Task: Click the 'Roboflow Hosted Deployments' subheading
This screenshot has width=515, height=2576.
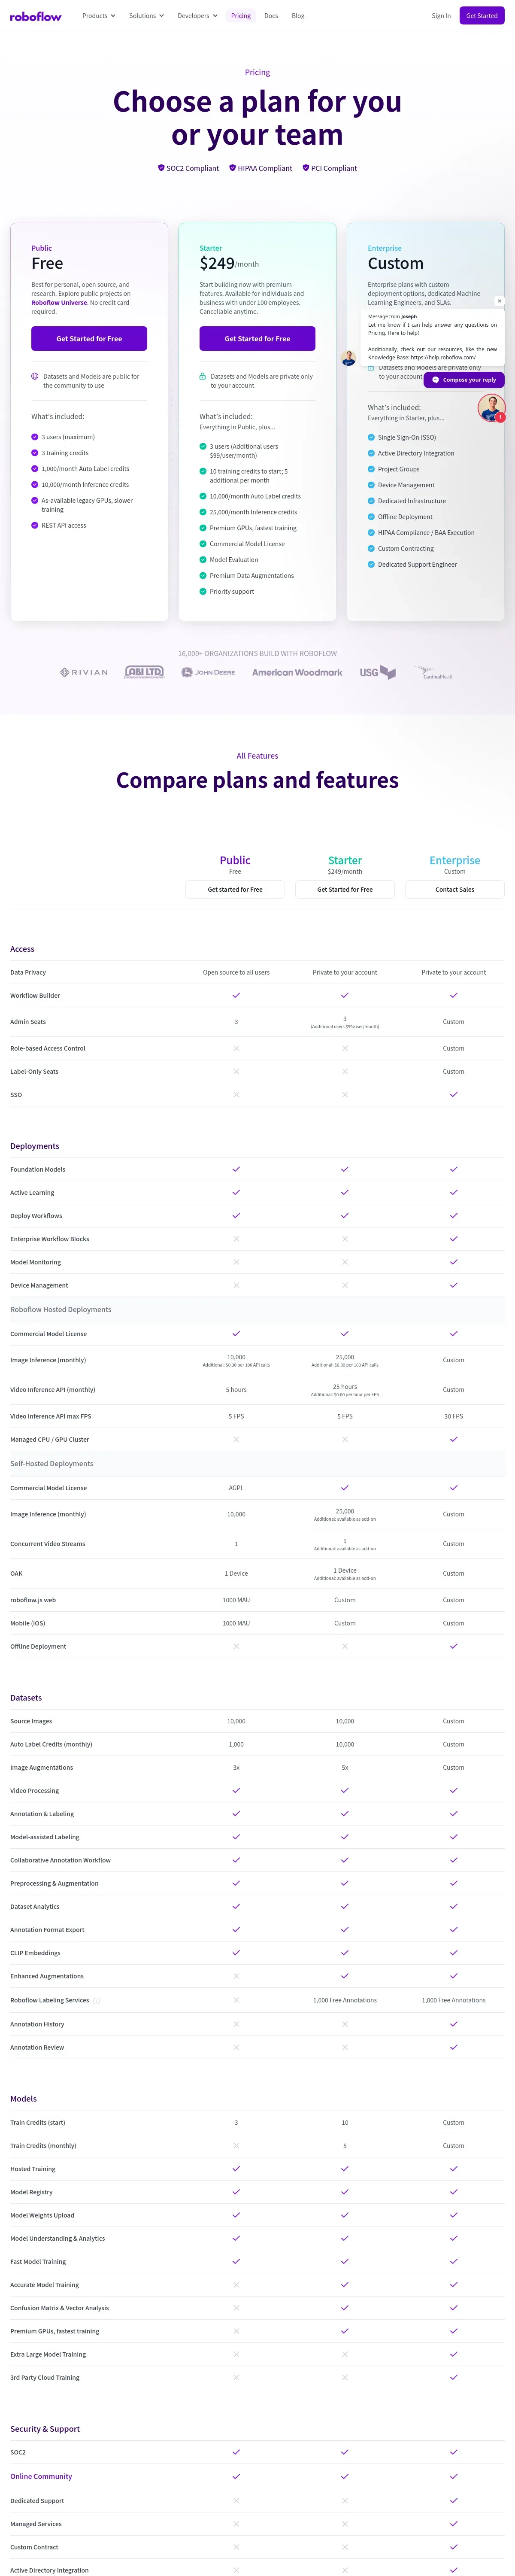Action: click(61, 1310)
